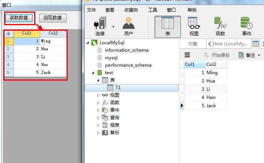Open the 用户 toolbar icon
The image size is (264, 163).
(129, 27)
